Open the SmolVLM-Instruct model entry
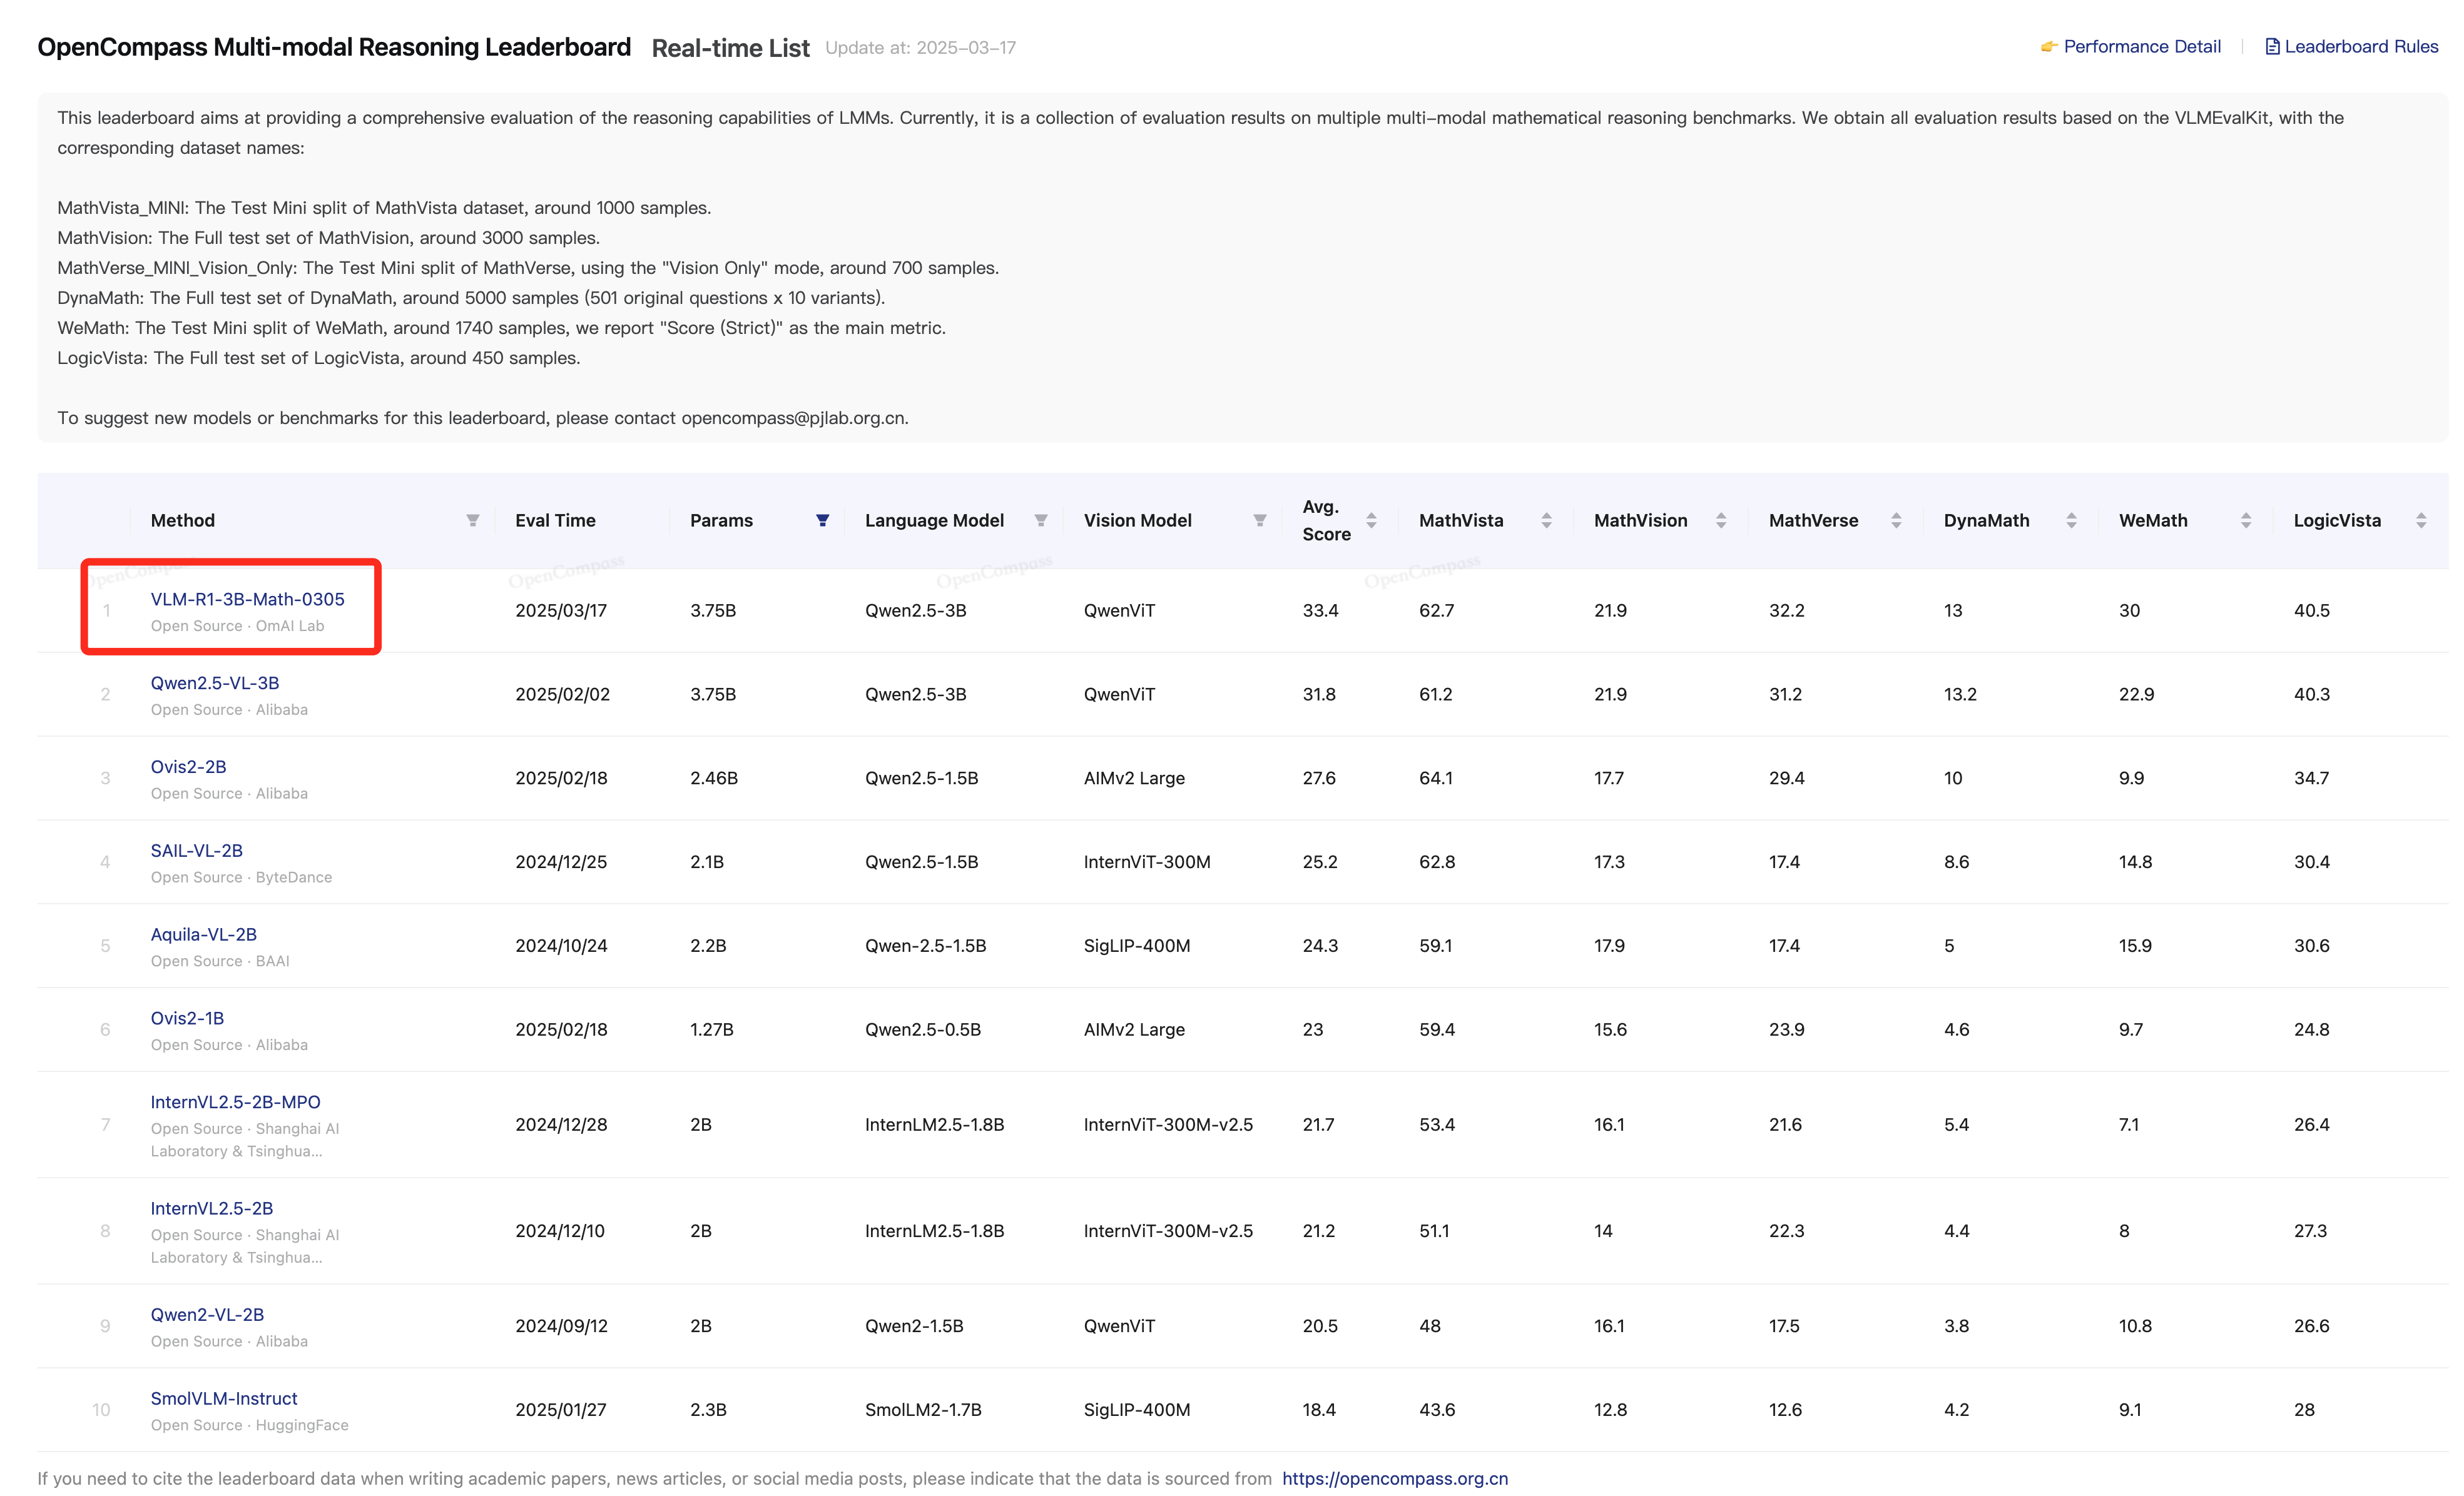This screenshot has height=1496, width=2464. pyautogui.click(x=224, y=1398)
